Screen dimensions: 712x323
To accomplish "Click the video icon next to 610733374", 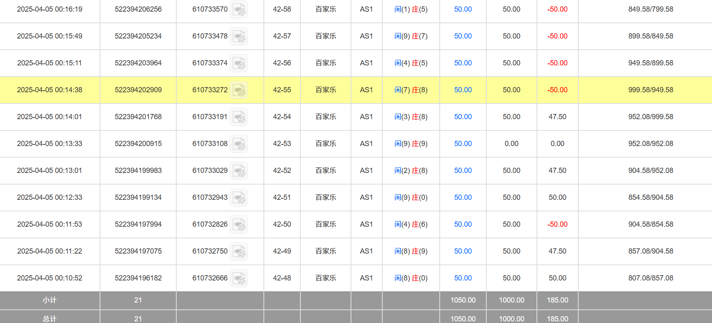I will click(239, 63).
